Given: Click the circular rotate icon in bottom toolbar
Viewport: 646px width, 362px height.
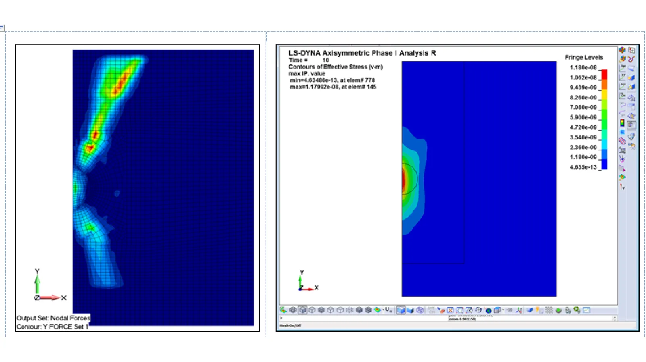Looking at the screenshot, I should pyautogui.click(x=478, y=310).
